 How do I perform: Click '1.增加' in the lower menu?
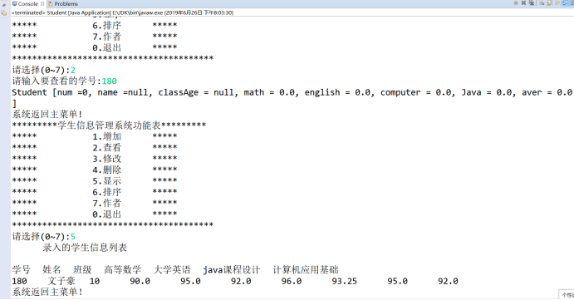tap(106, 136)
